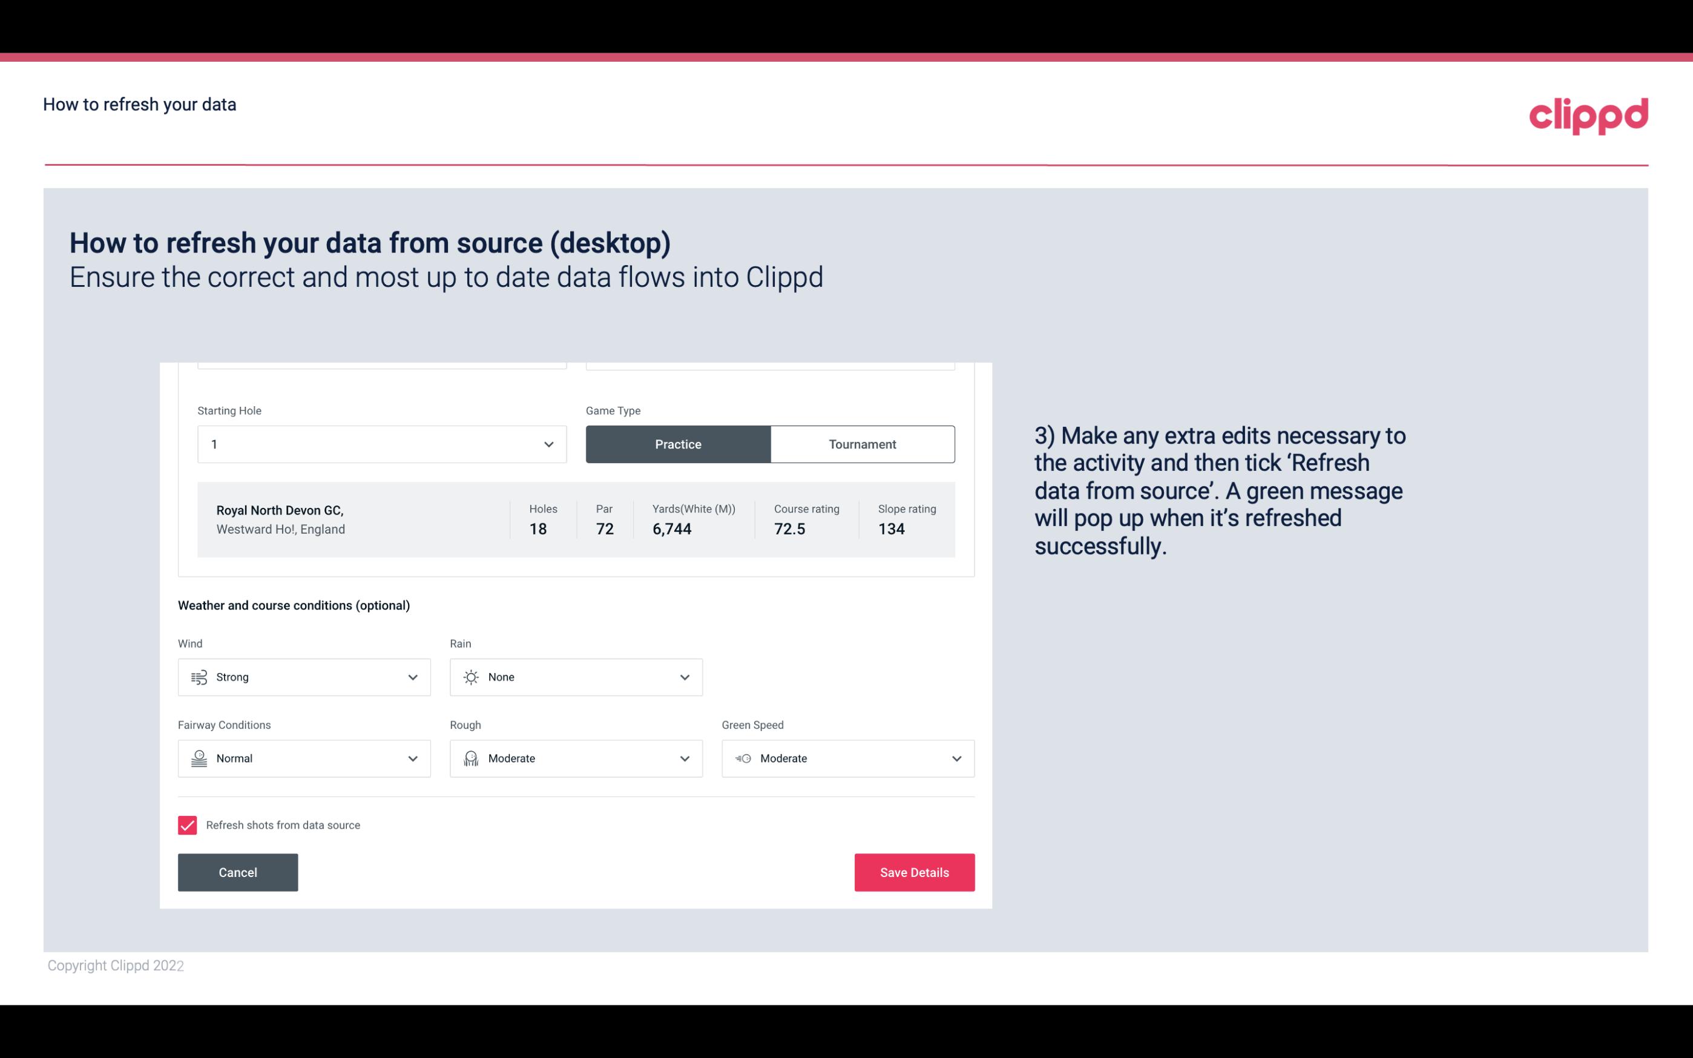
Task: Expand the Rain condition dropdown
Action: pyautogui.click(x=683, y=677)
